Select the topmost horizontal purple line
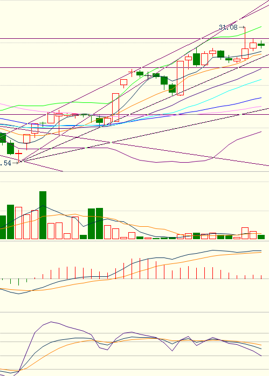This screenshot has height=376, width=269. coord(134,38)
